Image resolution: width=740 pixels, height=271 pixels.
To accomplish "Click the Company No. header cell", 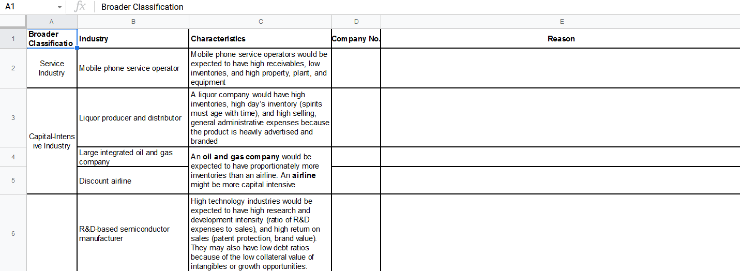I will 356,39.
